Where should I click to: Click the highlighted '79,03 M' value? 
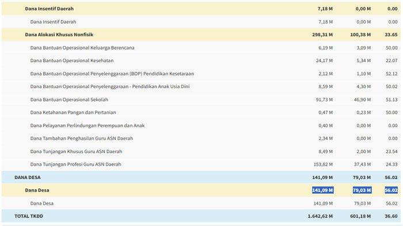[x=362, y=190]
